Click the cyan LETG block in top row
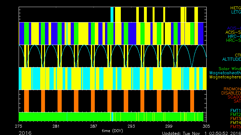Screen dimensions: 241x135 click(x=112, y=14)
